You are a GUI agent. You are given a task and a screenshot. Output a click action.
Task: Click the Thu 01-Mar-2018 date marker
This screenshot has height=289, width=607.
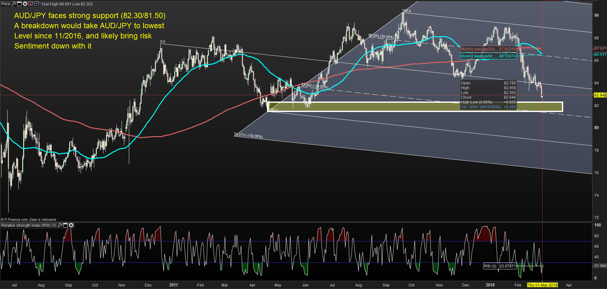coord(543,285)
